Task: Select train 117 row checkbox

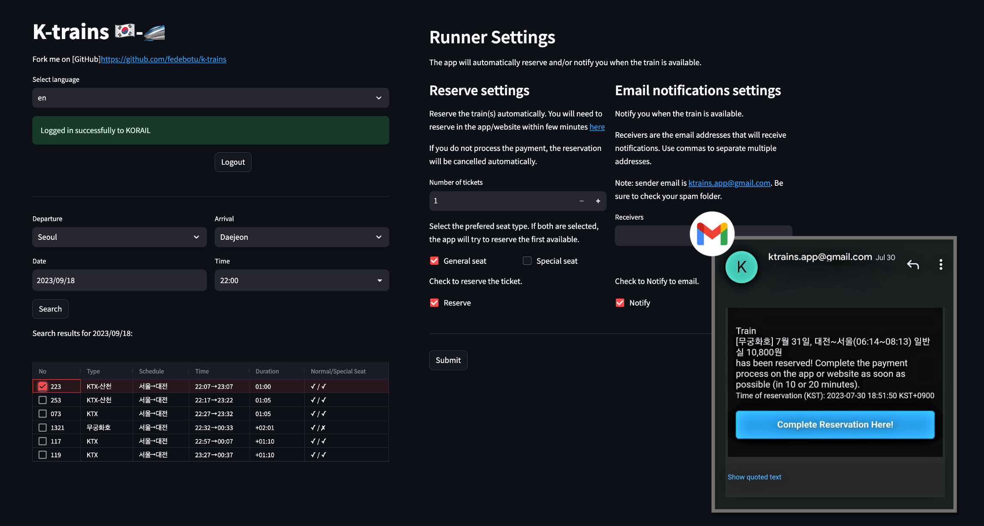Action: [43, 441]
